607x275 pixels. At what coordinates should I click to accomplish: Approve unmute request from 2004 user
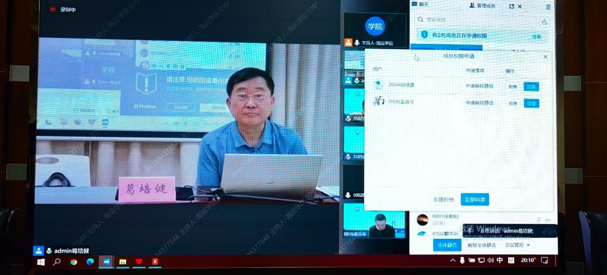click(531, 87)
